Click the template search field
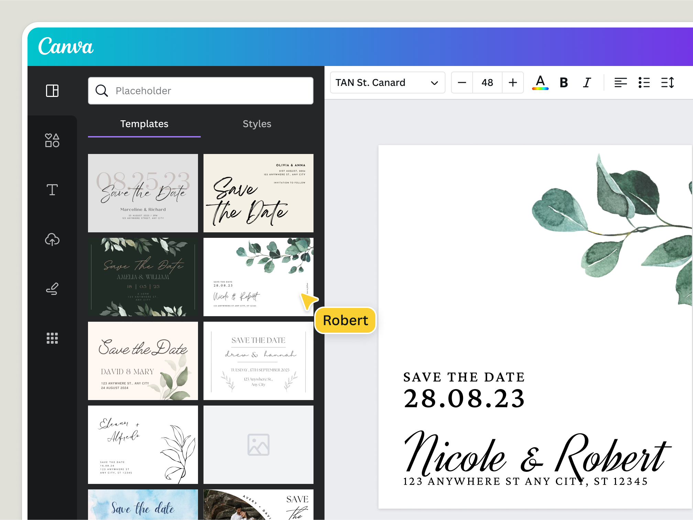693x520 pixels. (201, 91)
